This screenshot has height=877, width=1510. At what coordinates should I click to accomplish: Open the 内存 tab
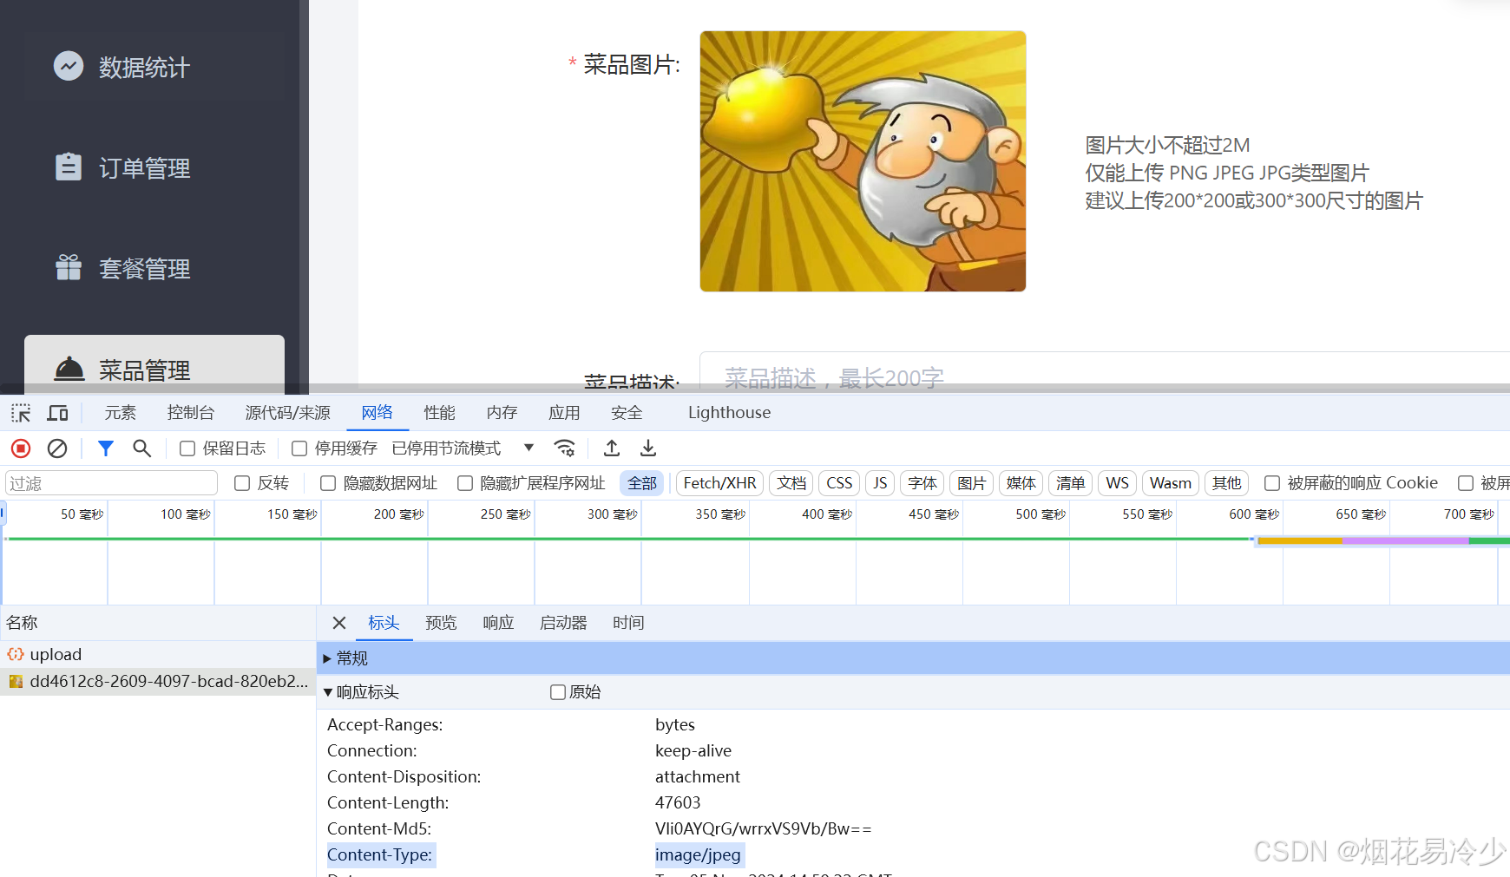pyautogui.click(x=502, y=413)
